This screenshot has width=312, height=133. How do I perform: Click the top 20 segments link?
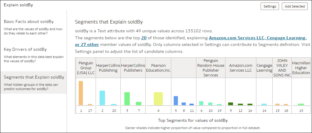[x=144, y=38]
